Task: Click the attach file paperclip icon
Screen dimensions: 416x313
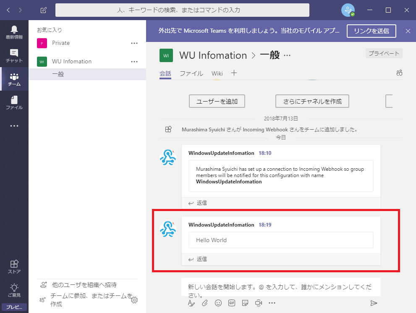Action: click(x=205, y=303)
